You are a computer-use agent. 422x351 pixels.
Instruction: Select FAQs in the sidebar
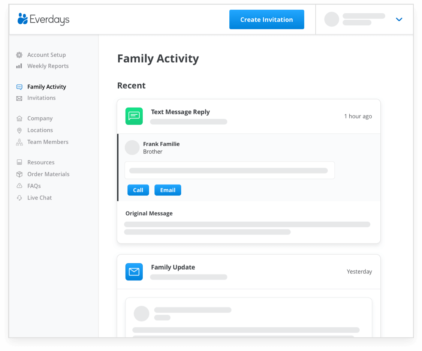pos(34,186)
